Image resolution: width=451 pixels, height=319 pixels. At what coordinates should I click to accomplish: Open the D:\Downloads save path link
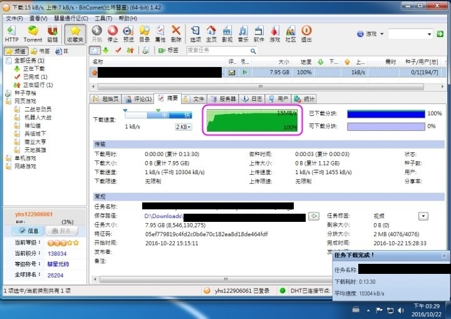163,216
